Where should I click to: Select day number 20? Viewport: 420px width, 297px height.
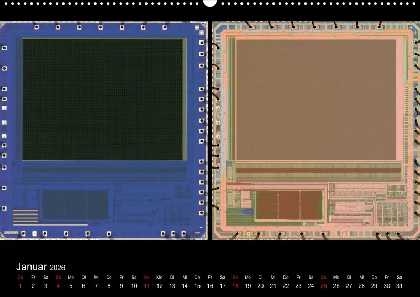point(260,286)
